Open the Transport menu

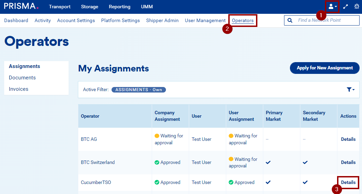tap(60, 7)
